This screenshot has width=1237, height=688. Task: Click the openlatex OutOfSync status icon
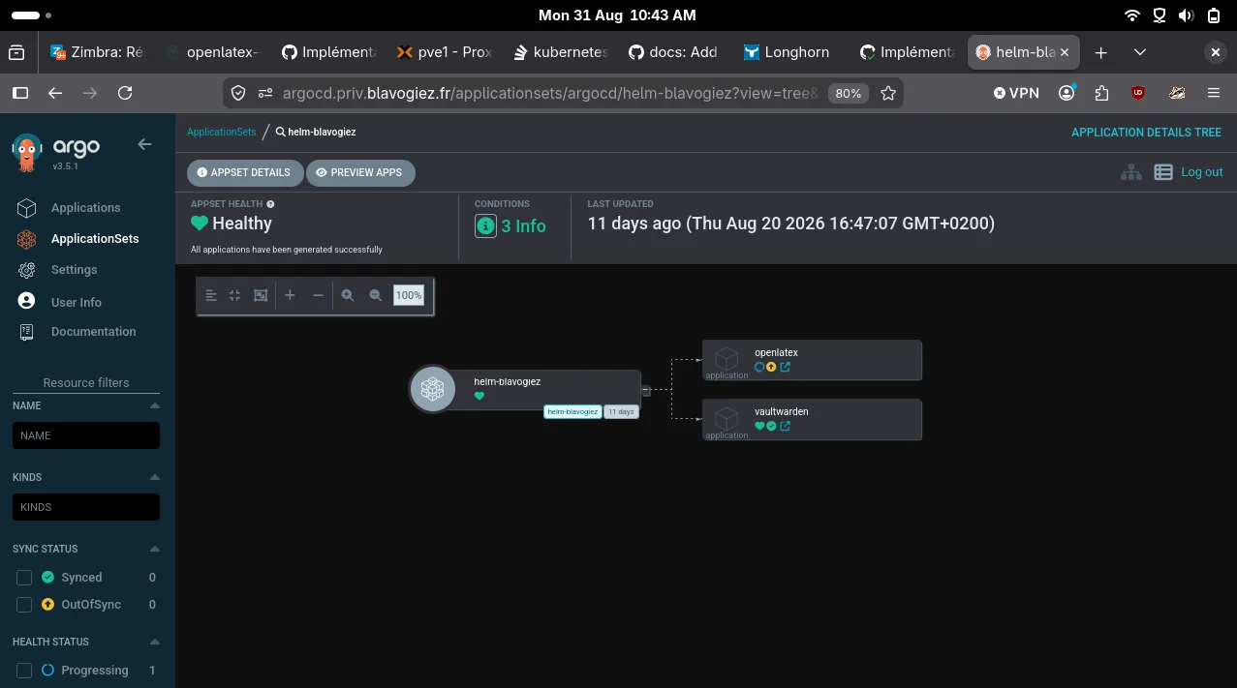click(772, 368)
